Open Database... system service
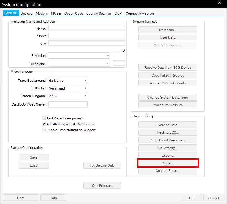Screen dimensions: 227x204 tap(168, 30)
